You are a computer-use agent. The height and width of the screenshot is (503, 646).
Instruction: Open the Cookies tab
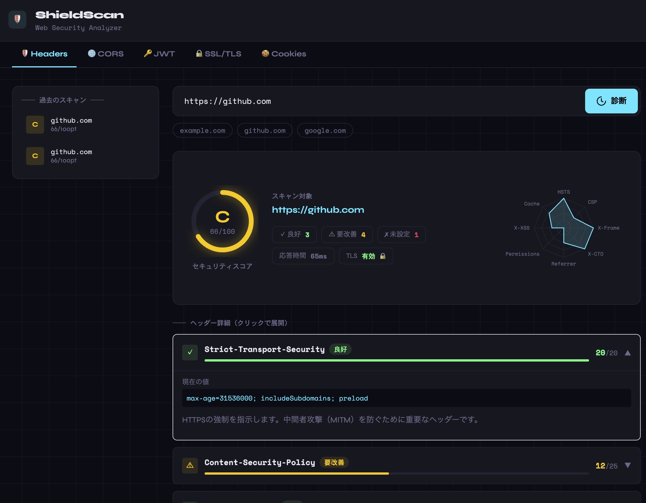(284, 54)
